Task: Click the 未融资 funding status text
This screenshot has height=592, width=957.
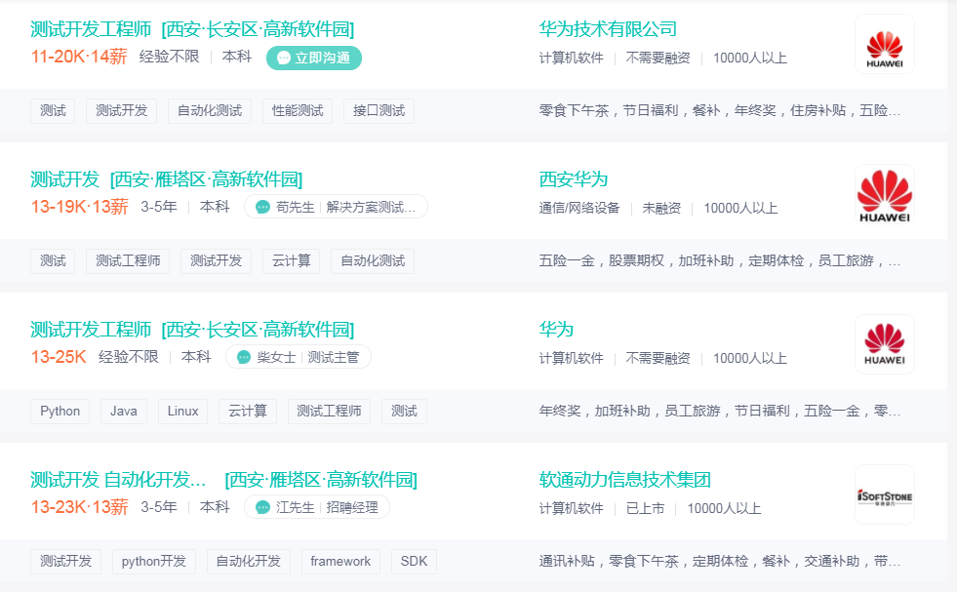Action: click(661, 208)
